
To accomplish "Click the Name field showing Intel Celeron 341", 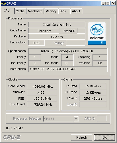I will (x=57, y=25).
